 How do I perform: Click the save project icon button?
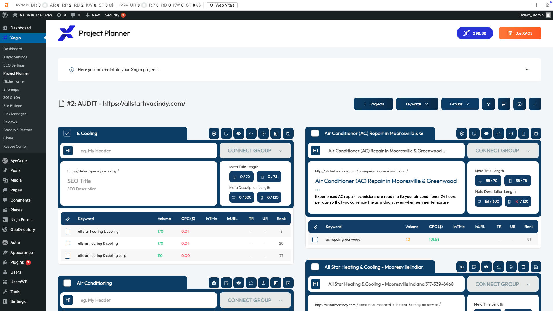pyautogui.click(x=520, y=104)
